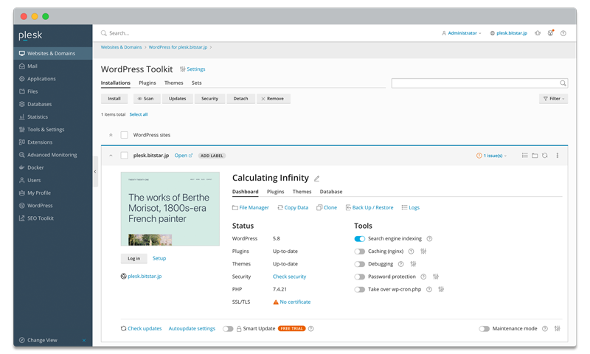Click the Mail envelope icon in sidebar
590x354 pixels.
click(x=22, y=66)
